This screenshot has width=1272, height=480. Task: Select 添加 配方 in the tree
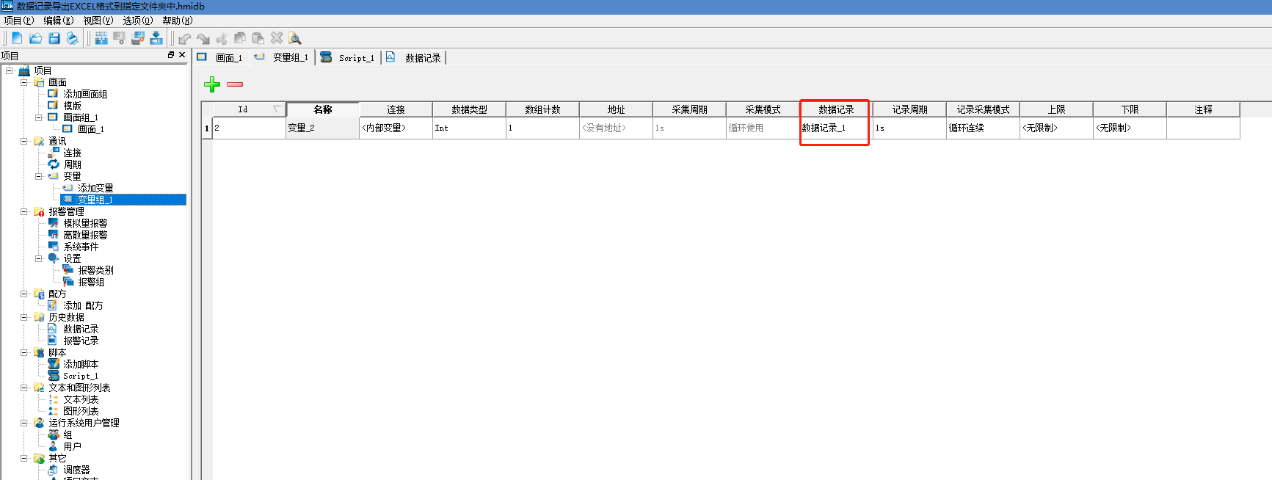[83, 305]
